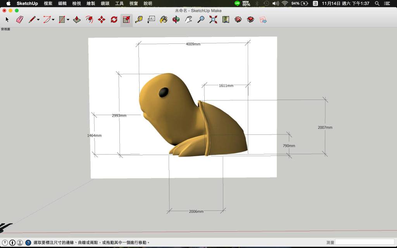Pick the Pan hand tool
Image resolution: width=397 pixels, height=248 pixels.
tap(188, 19)
